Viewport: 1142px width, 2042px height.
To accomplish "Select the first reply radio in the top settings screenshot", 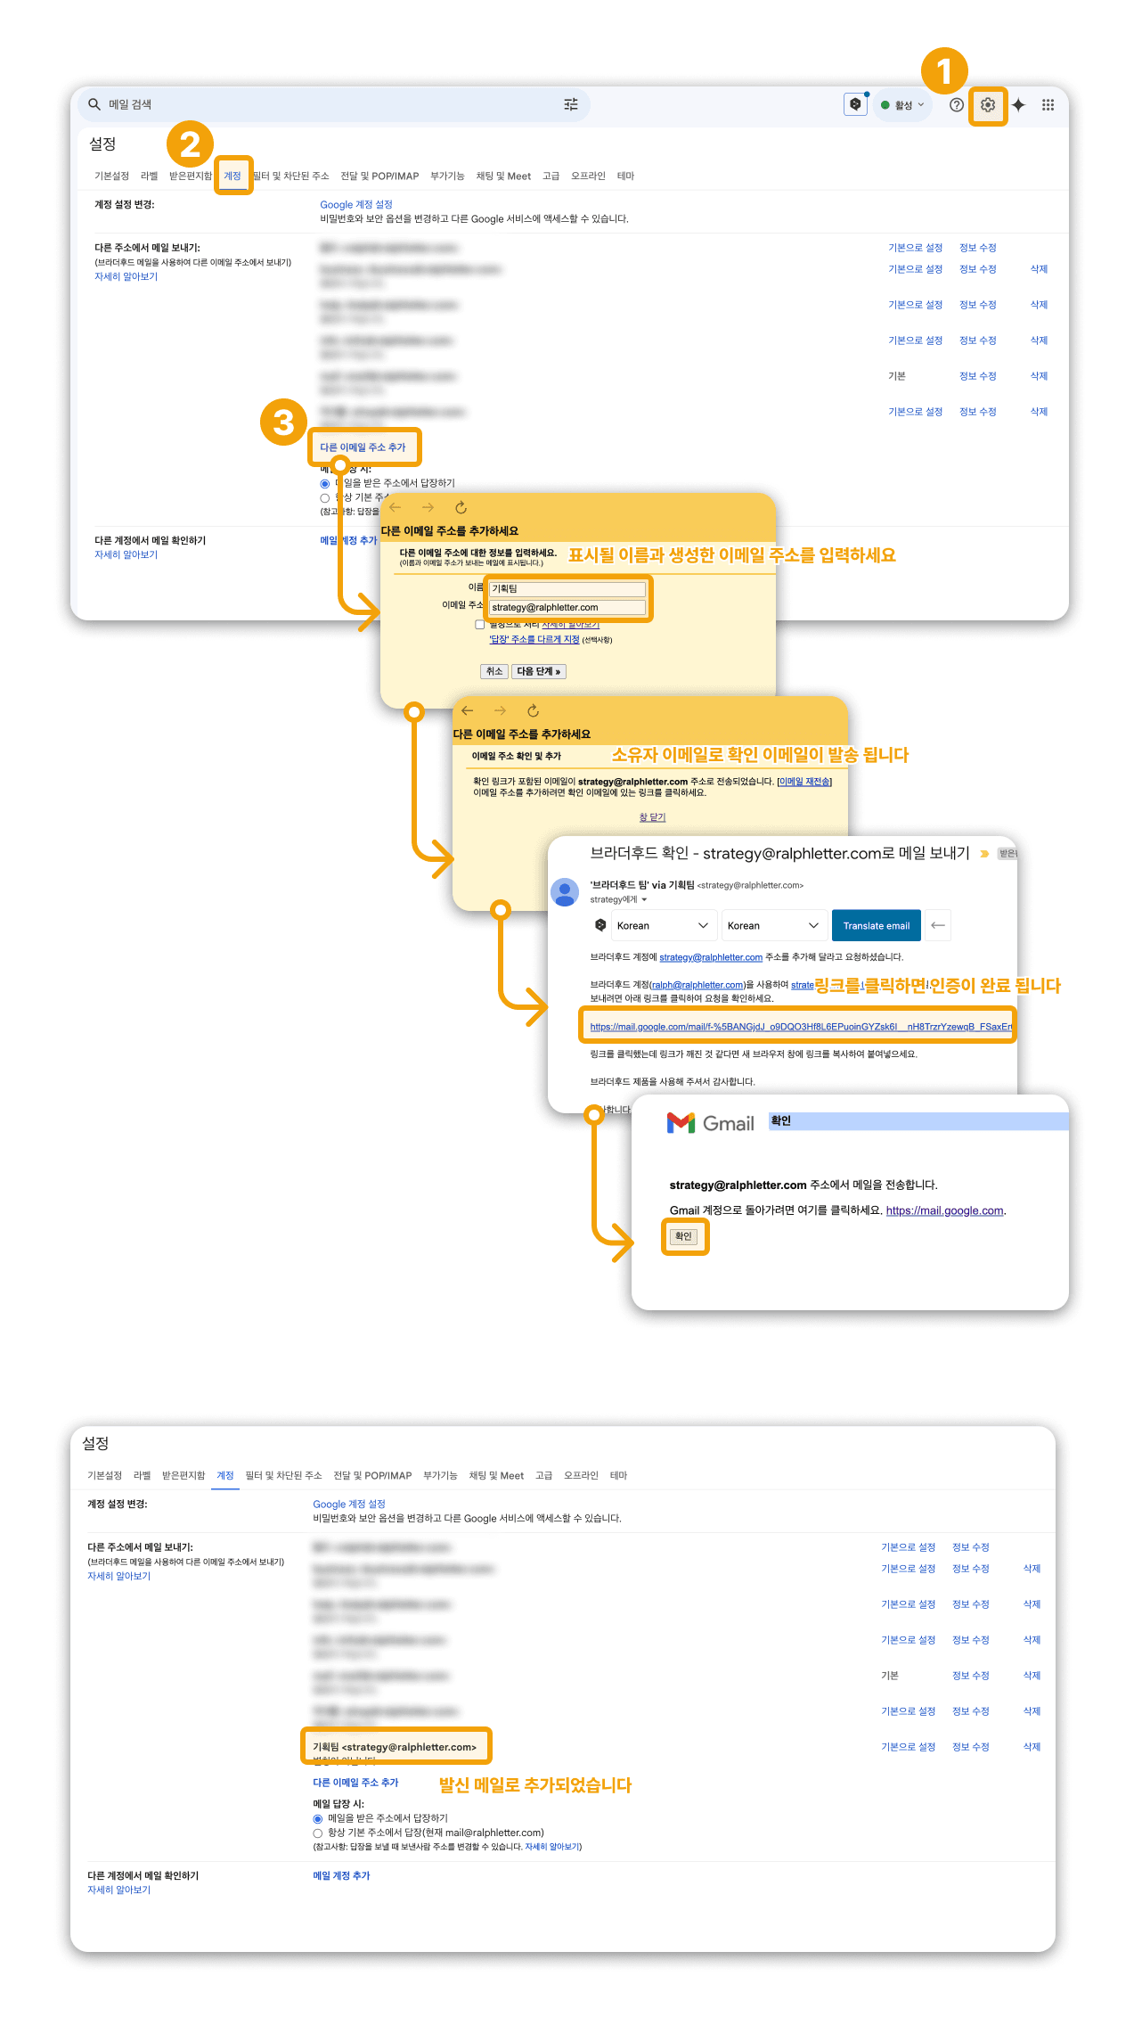I will tap(325, 483).
